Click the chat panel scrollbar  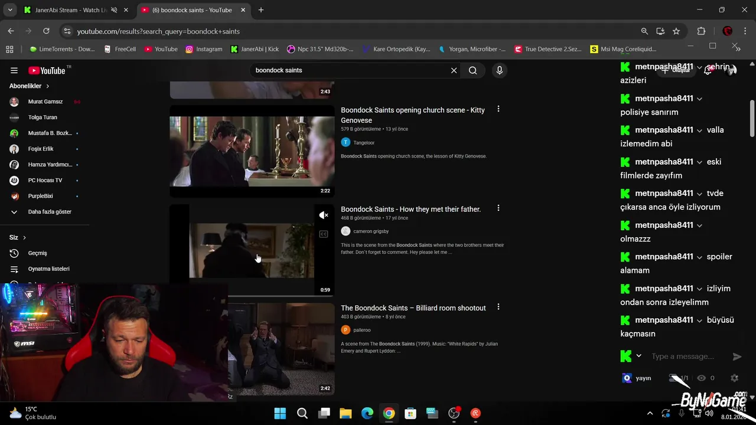752,118
